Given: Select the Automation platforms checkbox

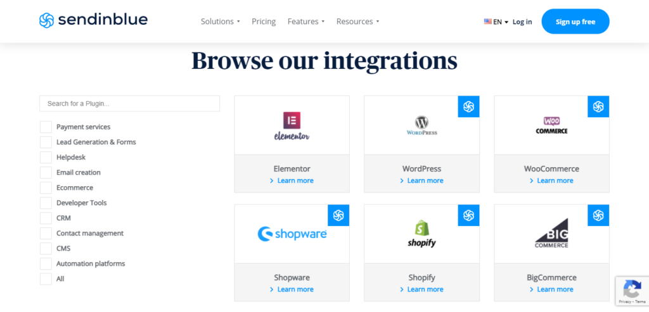Looking at the screenshot, I should [46, 263].
